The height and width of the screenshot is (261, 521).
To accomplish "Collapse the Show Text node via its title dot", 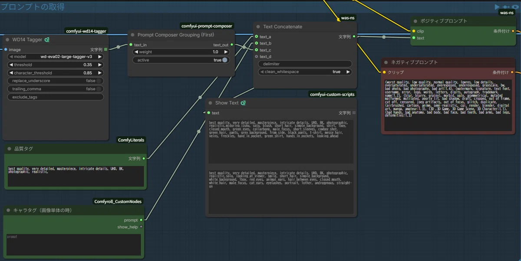I will coord(211,103).
